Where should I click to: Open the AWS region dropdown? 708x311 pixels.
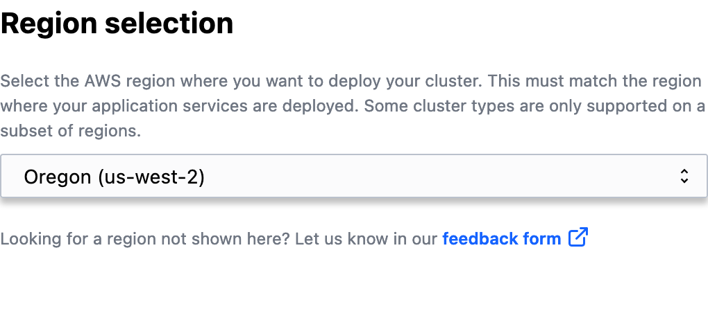coord(354,176)
